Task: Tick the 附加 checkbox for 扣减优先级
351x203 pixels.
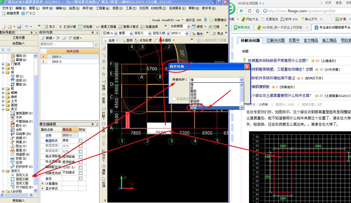Action: (81, 173)
